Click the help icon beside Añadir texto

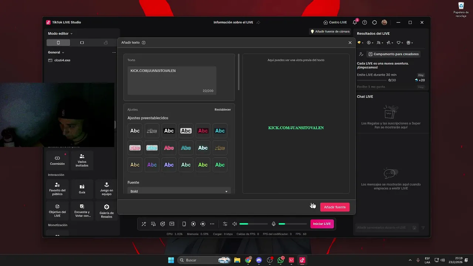coord(144,42)
